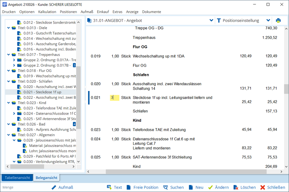The height and width of the screenshot is (192, 289).
Task: Expand Gruppe 2. Ordnung 0.017A node
Action: (14, 60)
